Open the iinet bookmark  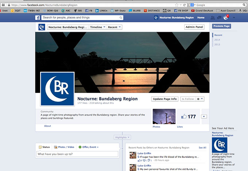click(x=4, y=11)
